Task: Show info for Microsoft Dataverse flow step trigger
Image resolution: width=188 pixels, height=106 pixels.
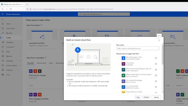Action: [156, 75]
